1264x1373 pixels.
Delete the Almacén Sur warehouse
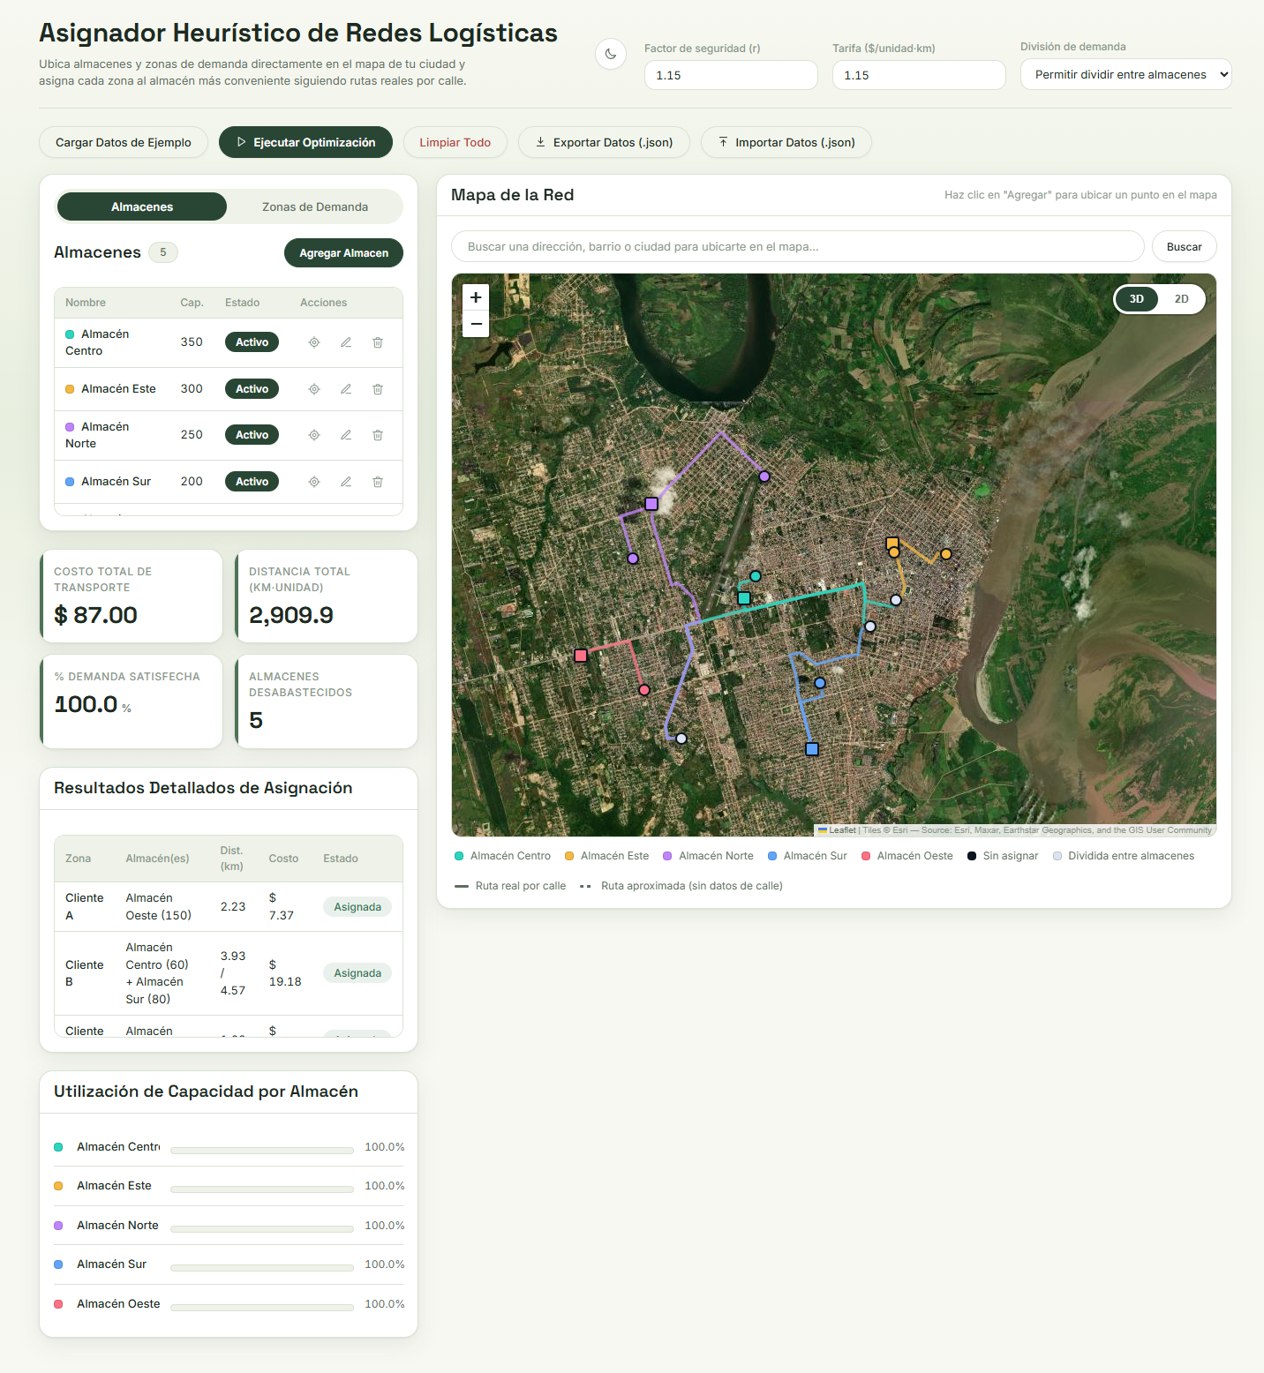coord(378,482)
